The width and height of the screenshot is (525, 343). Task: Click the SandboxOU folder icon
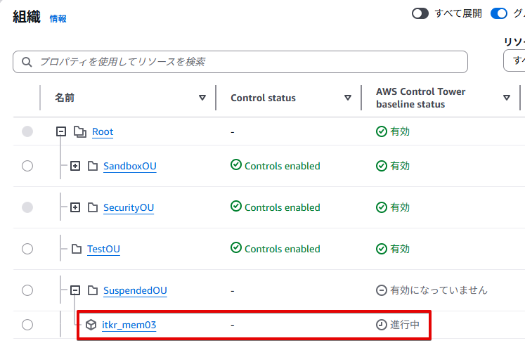(x=93, y=166)
